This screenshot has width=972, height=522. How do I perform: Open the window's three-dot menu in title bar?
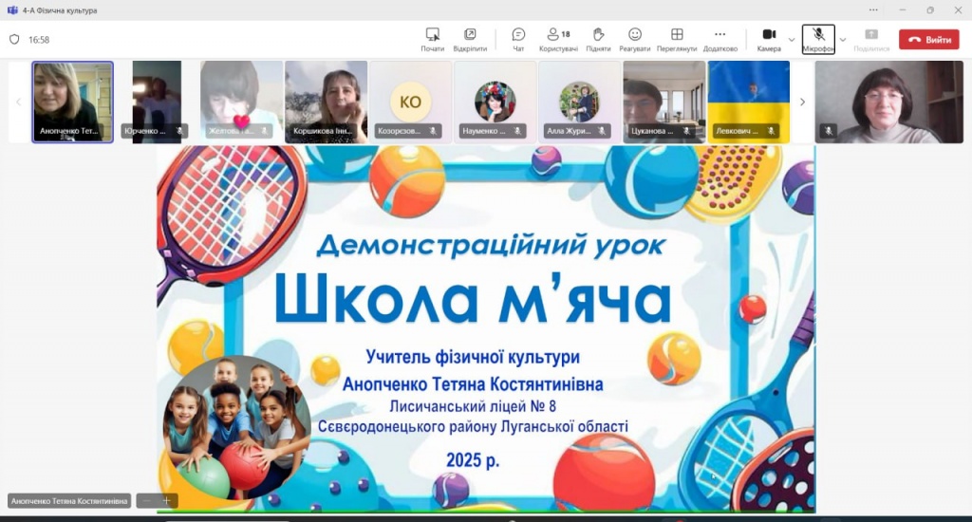click(873, 9)
